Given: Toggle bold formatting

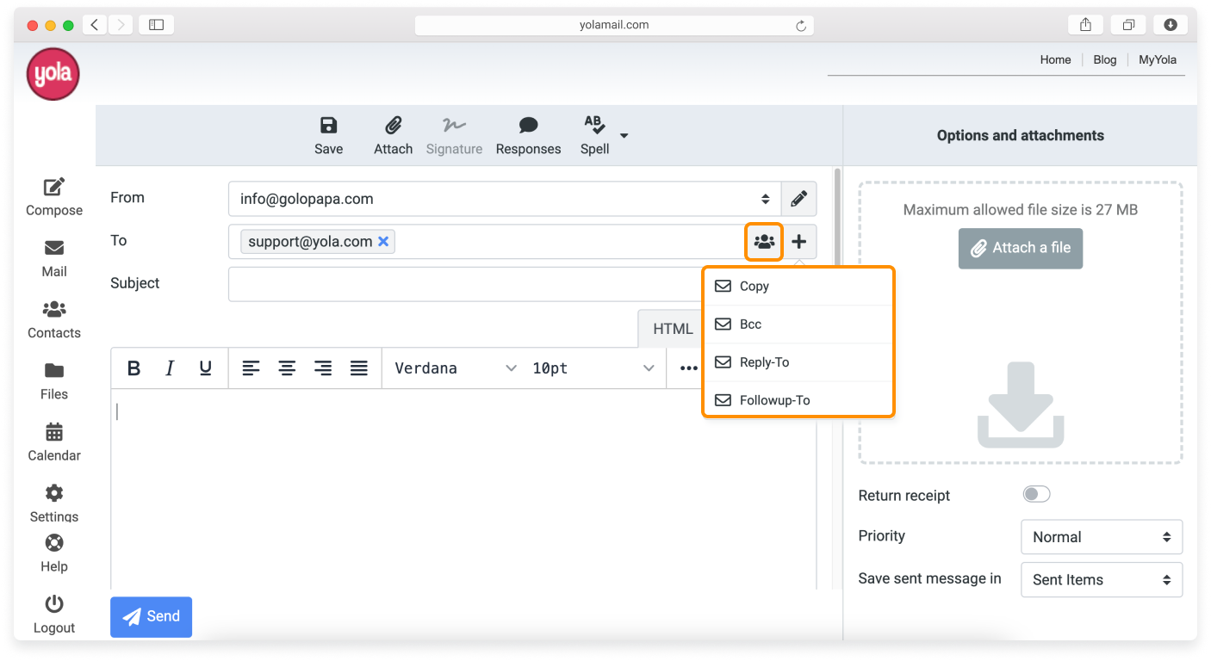Looking at the screenshot, I should (x=134, y=368).
